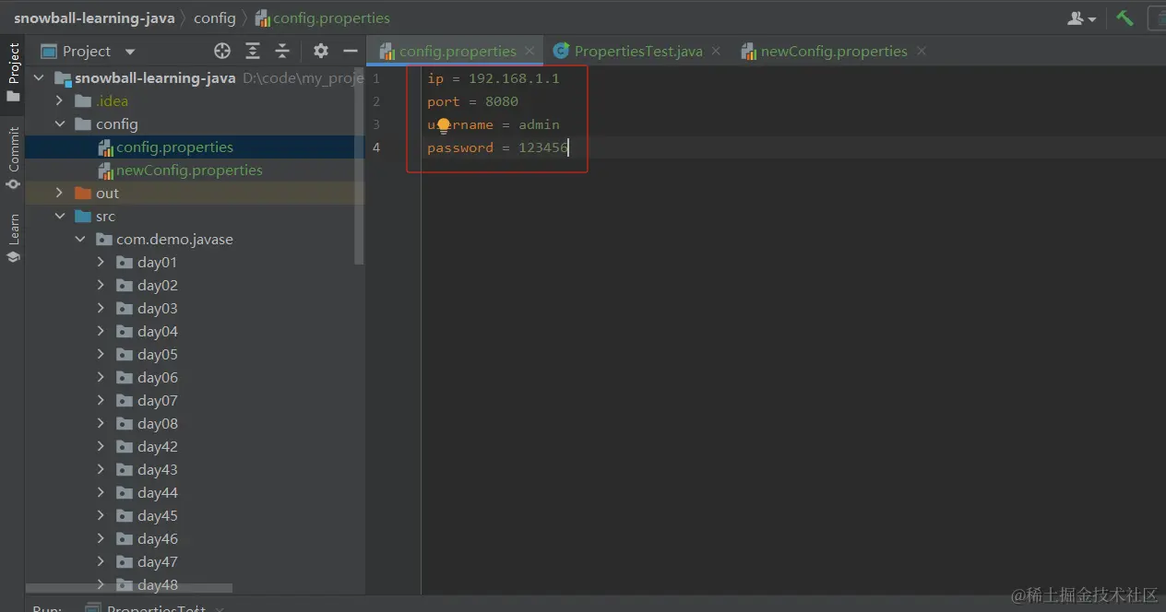1166x612 pixels.
Task: Select the day47 package row
Action: 195,562
